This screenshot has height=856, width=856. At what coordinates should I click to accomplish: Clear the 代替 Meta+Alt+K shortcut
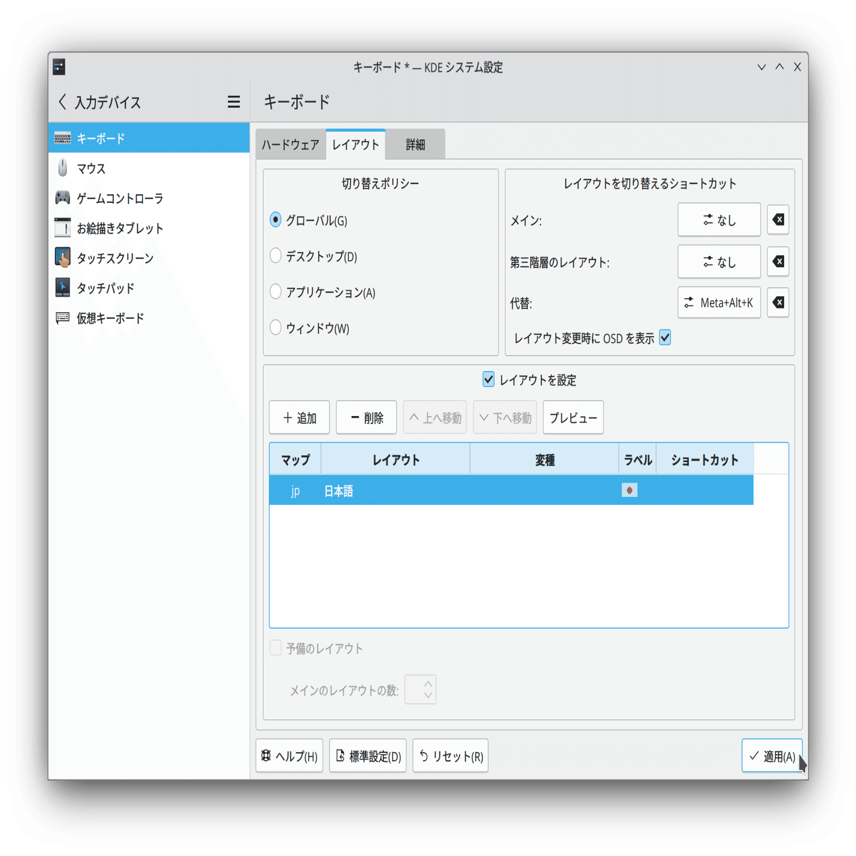(777, 303)
